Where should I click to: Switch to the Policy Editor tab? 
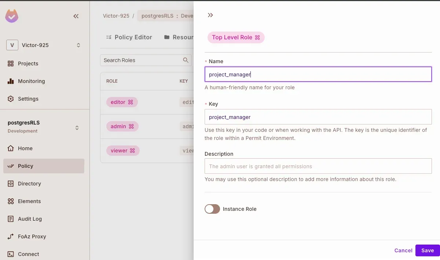coord(129,37)
